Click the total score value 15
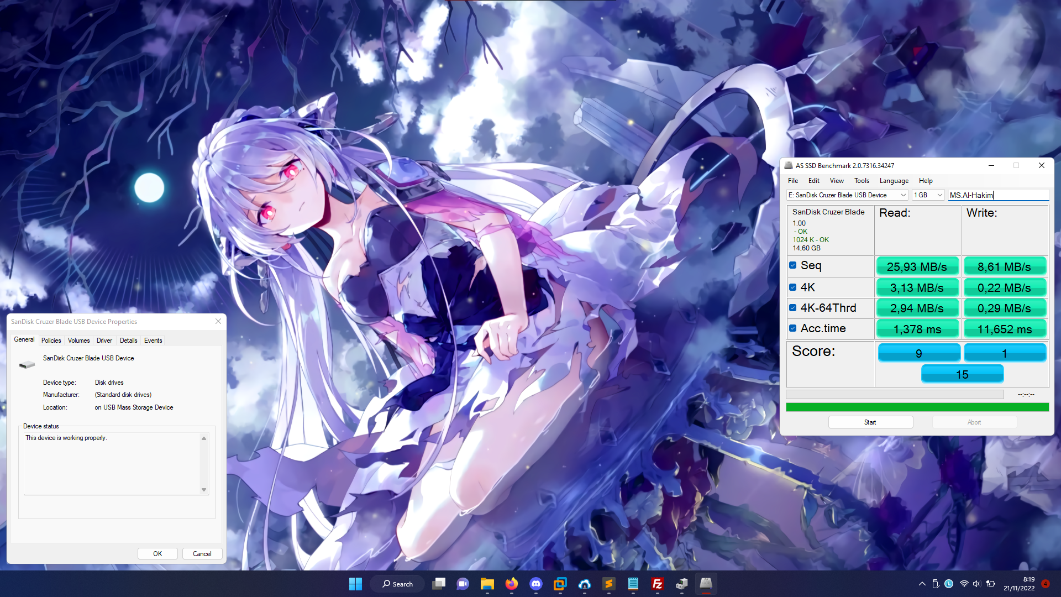The height and width of the screenshot is (597, 1061). click(x=962, y=374)
